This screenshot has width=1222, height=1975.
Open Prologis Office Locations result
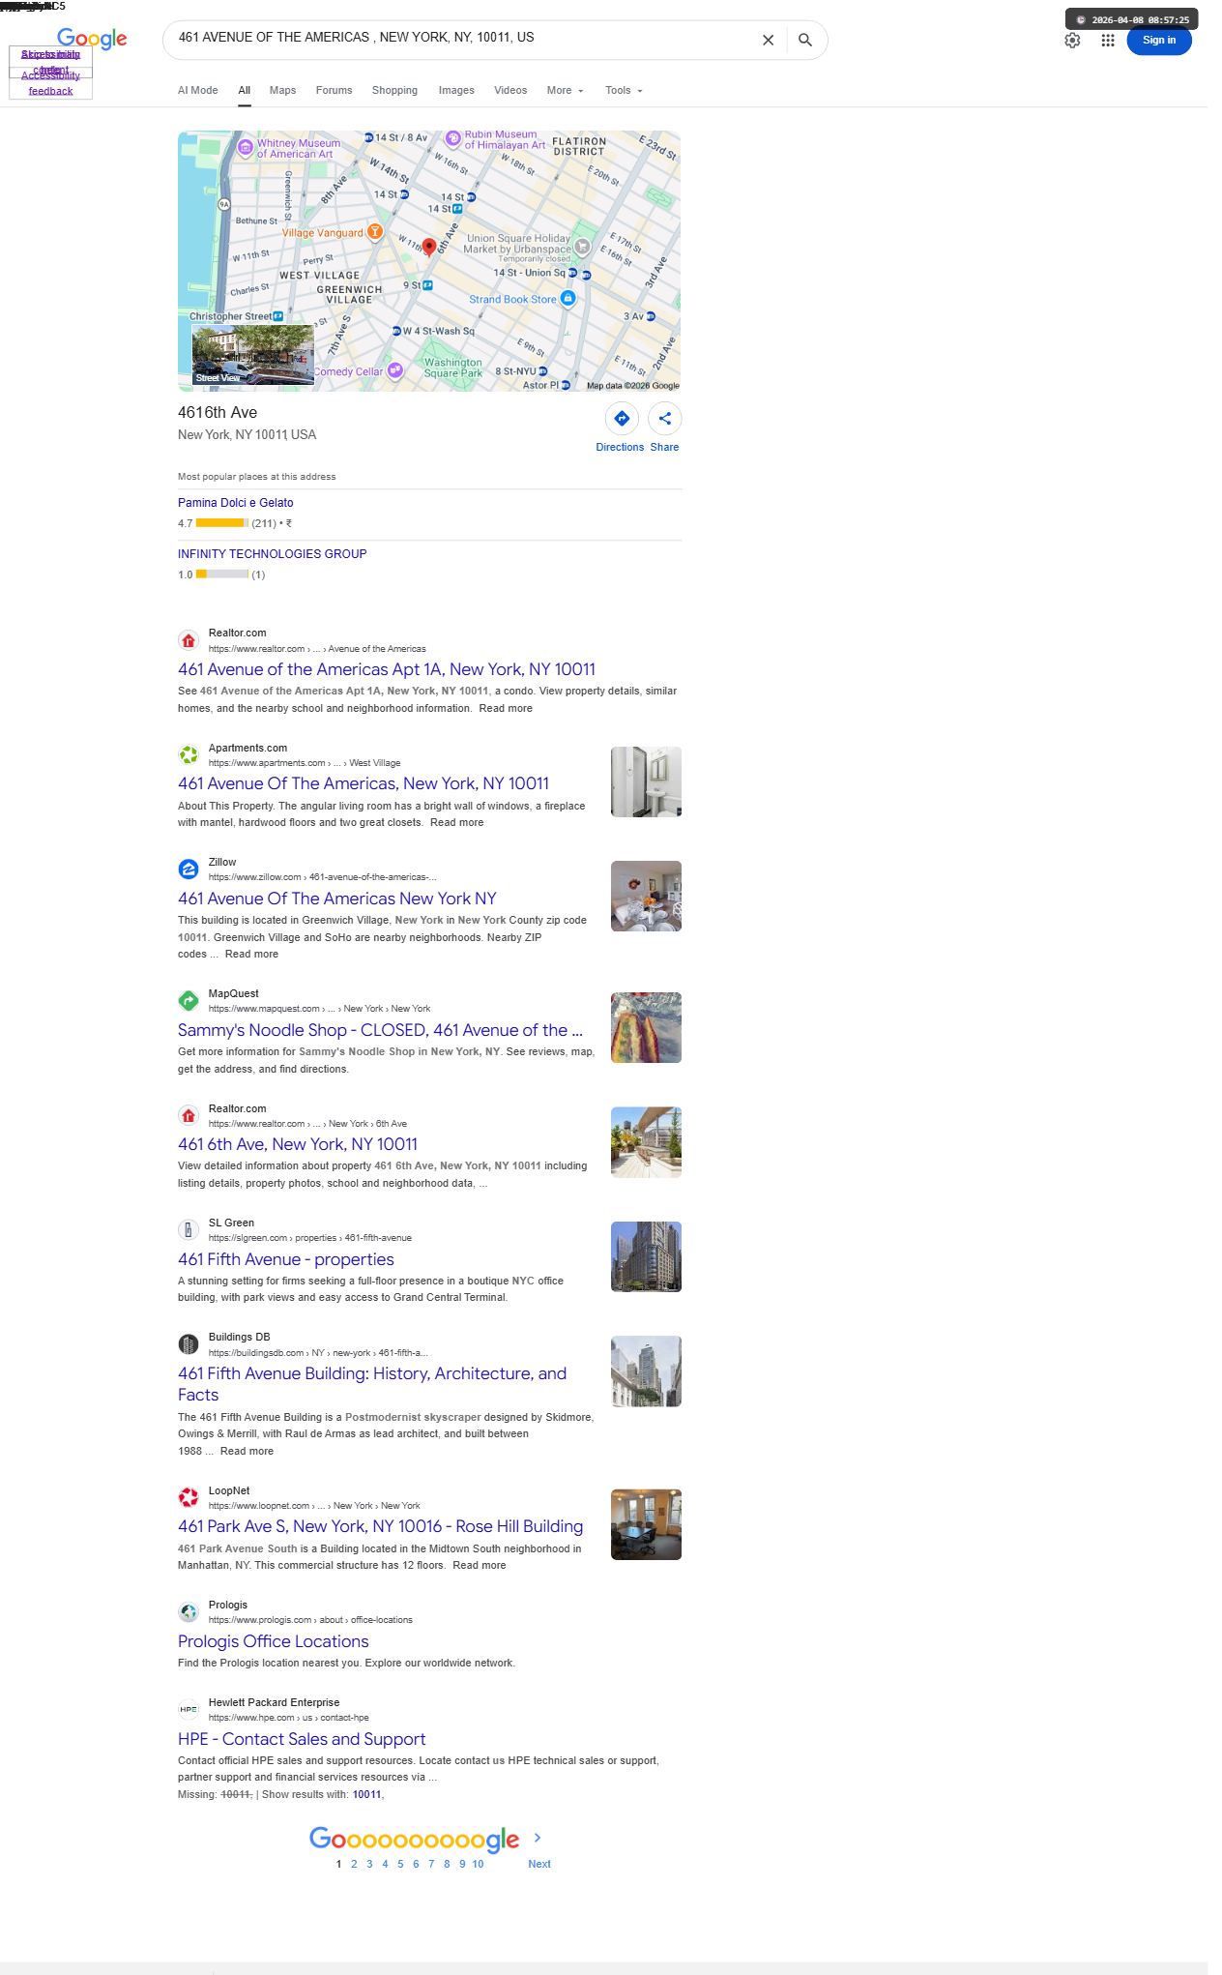[274, 1641]
